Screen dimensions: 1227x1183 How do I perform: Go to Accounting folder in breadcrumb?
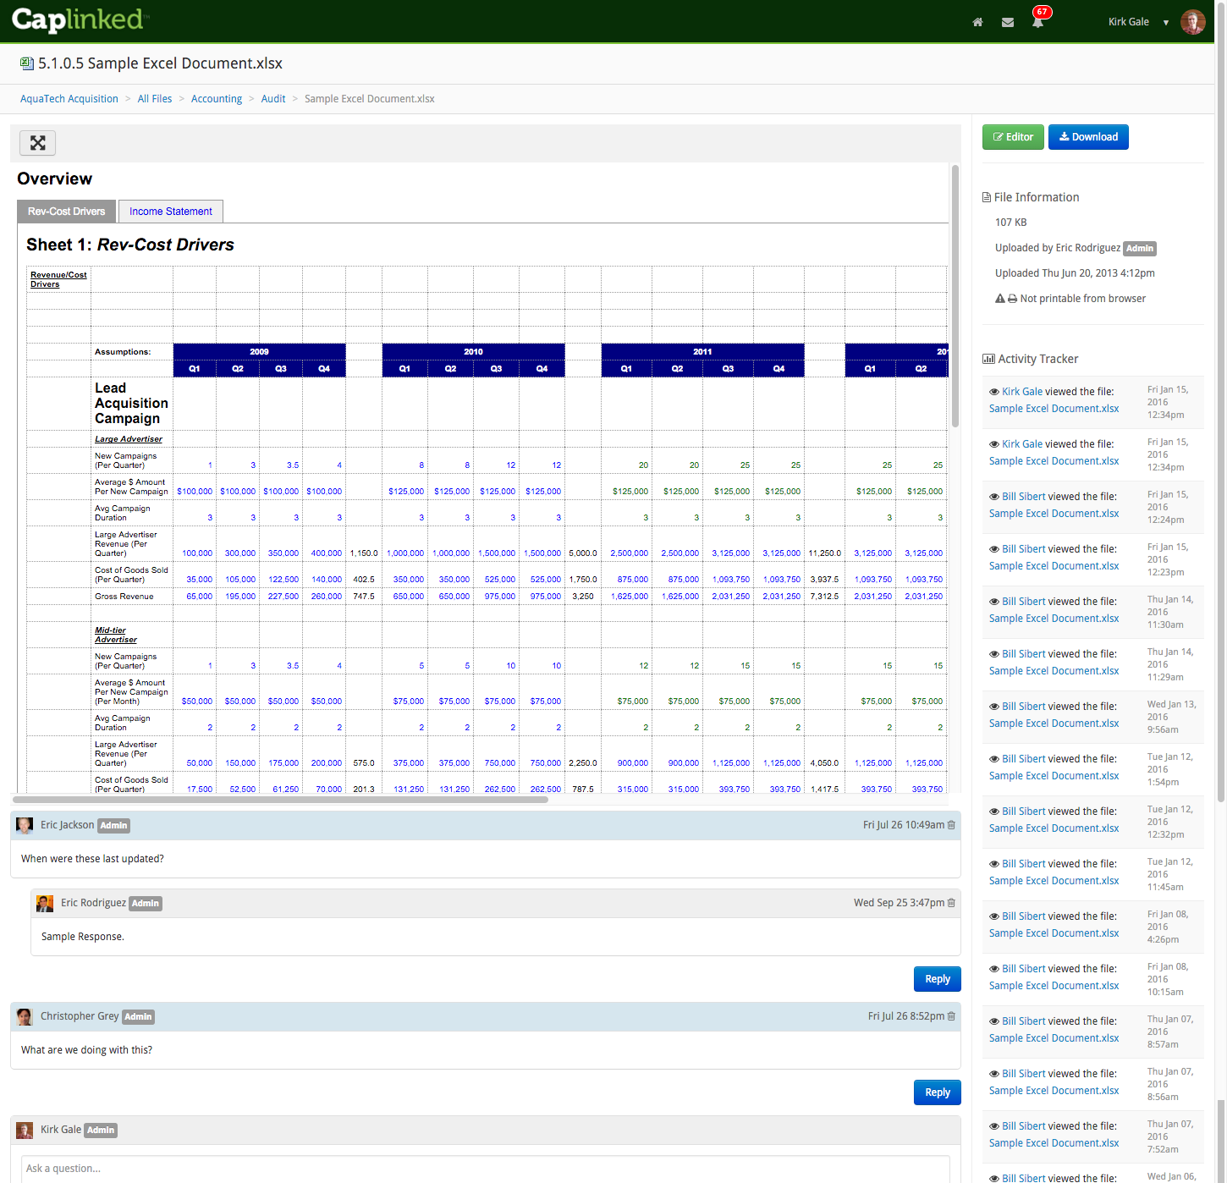(x=217, y=99)
